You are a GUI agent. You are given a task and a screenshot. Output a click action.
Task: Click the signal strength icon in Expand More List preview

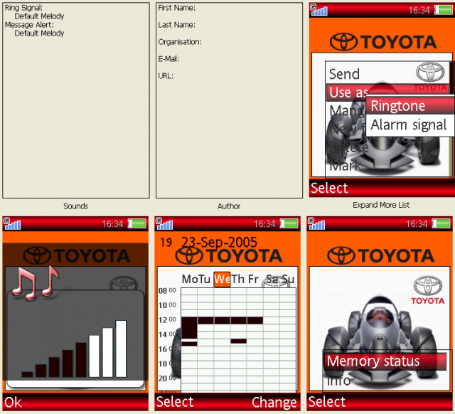click(x=318, y=10)
